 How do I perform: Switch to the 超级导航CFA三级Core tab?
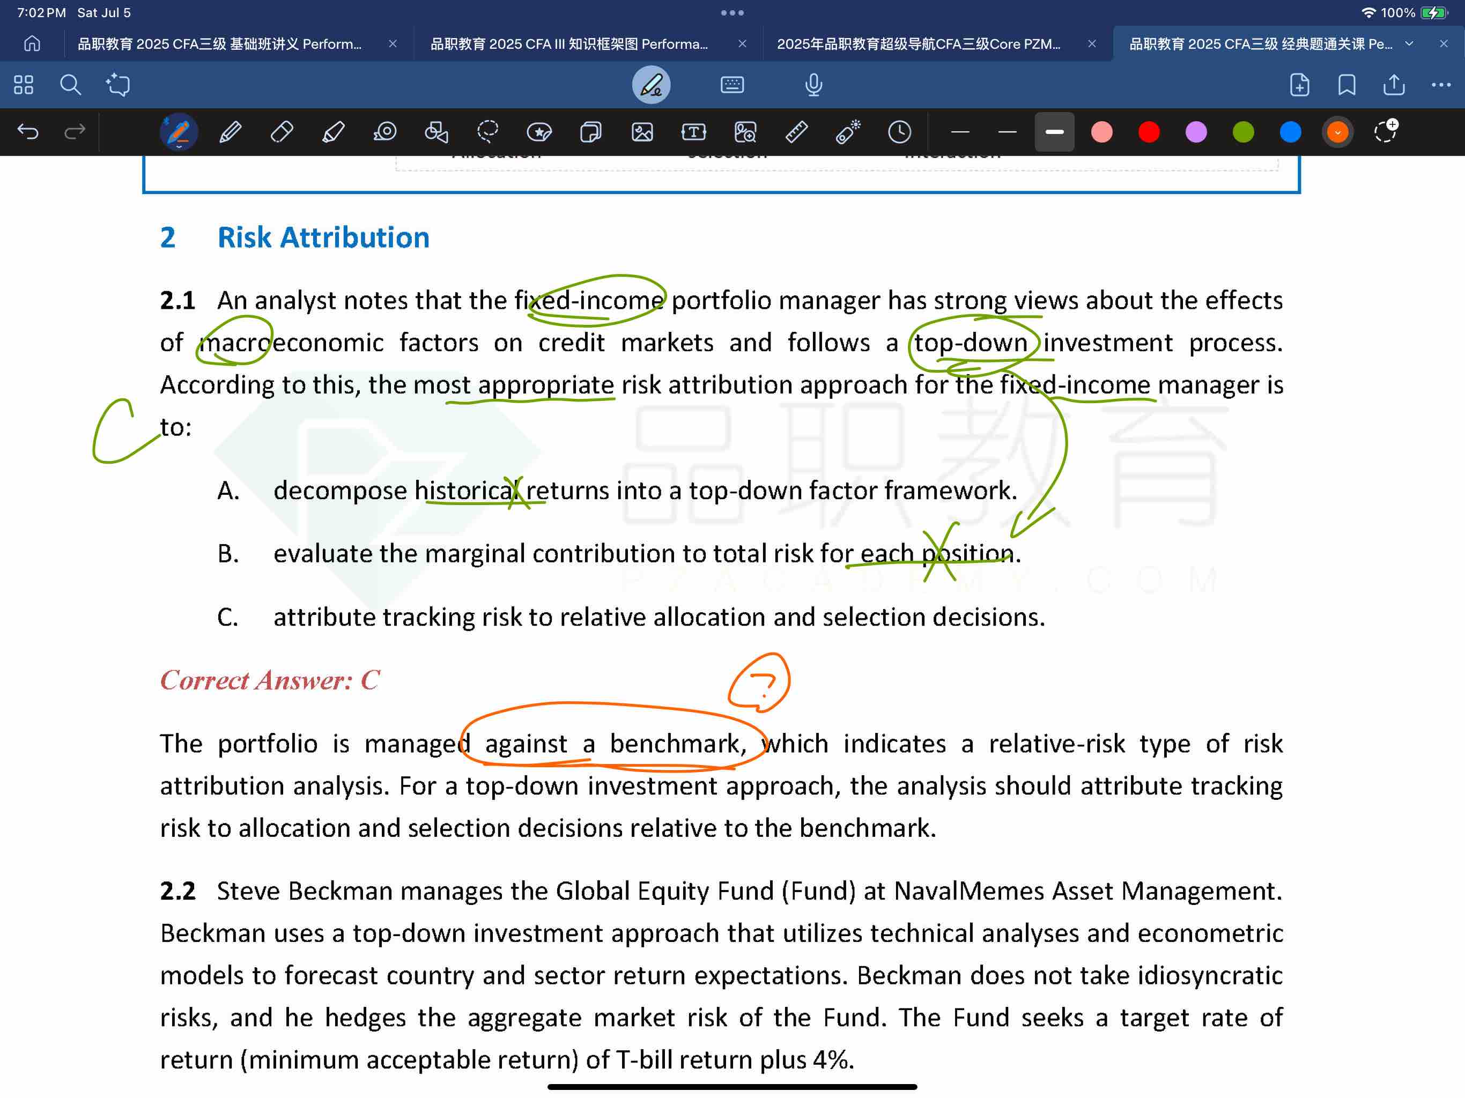[x=919, y=44]
